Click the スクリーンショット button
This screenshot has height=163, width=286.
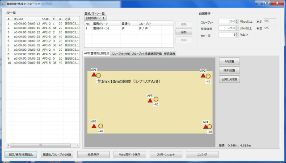(x=166, y=155)
